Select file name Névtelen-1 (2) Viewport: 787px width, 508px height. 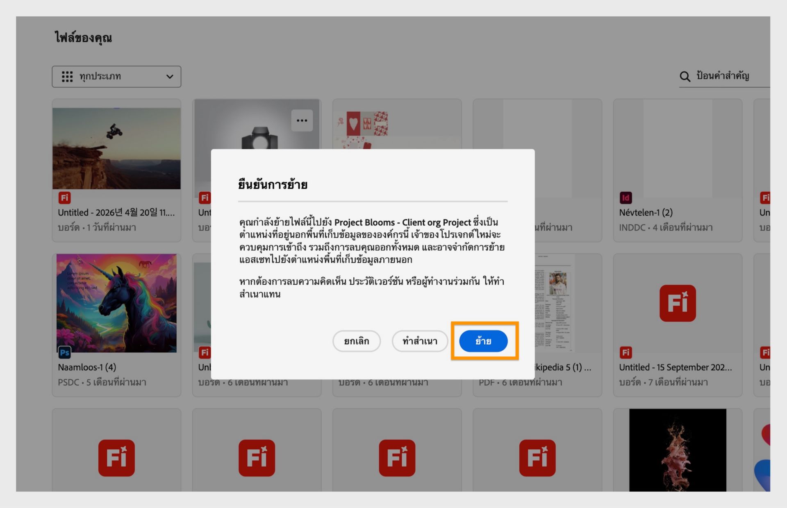[646, 212]
